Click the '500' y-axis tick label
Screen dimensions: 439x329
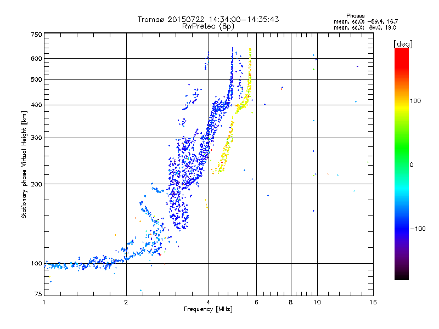[36, 80]
